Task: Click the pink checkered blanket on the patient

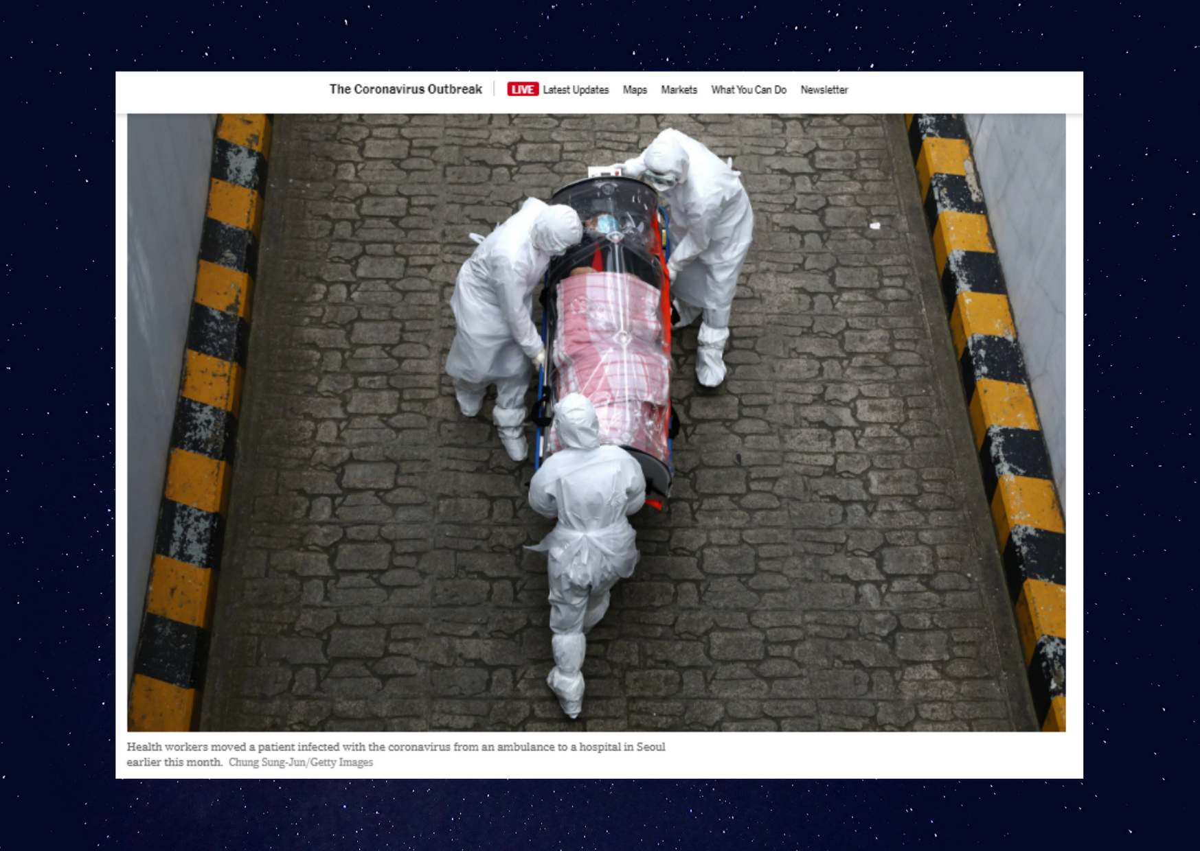Action: click(611, 343)
